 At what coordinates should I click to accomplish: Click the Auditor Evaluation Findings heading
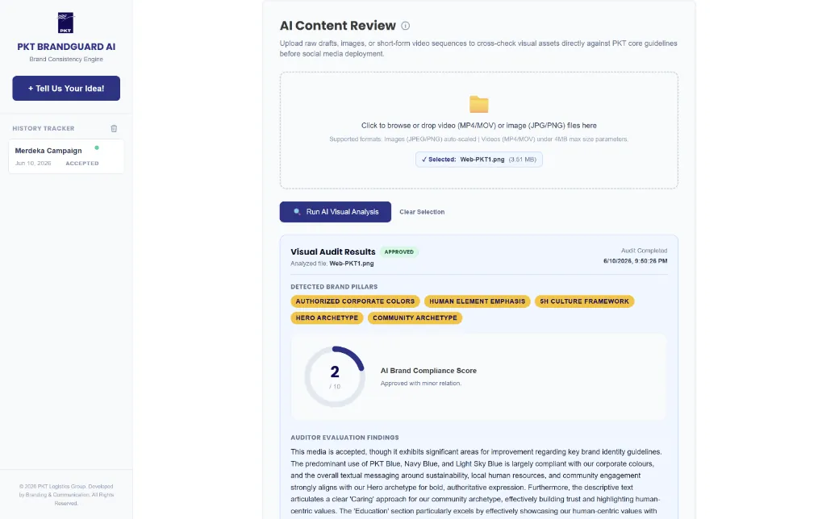pyautogui.click(x=344, y=438)
